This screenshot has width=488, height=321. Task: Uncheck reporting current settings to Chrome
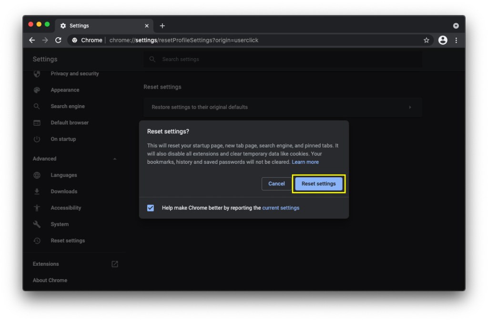151,208
